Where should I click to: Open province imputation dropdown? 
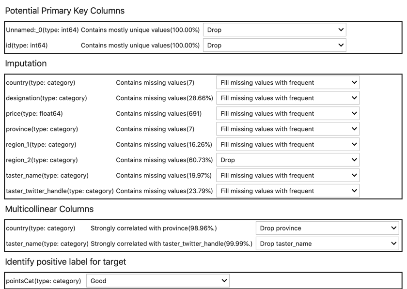[288, 129]
